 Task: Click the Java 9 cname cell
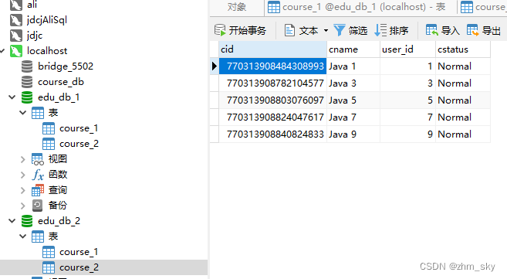click(353, 134)
